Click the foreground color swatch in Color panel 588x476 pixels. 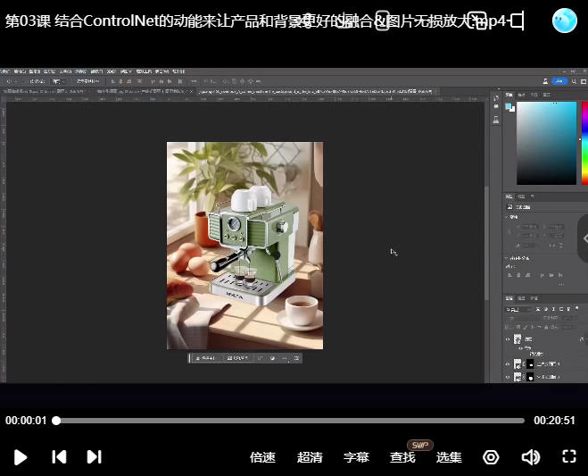pos(508,105)
